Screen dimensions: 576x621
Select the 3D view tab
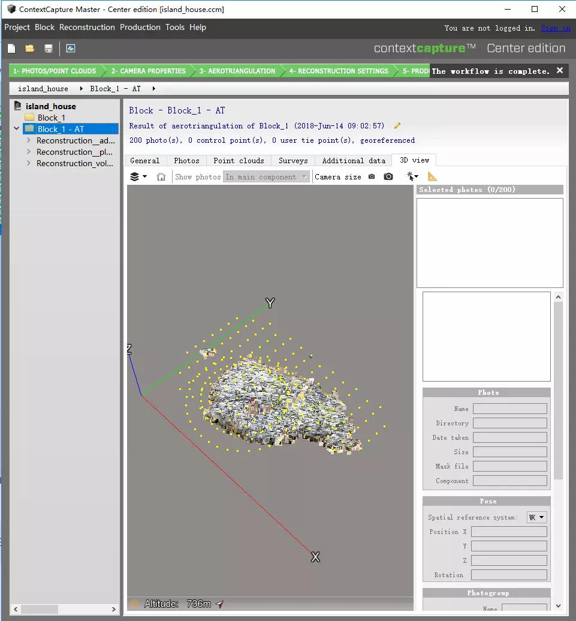(414, 160)
